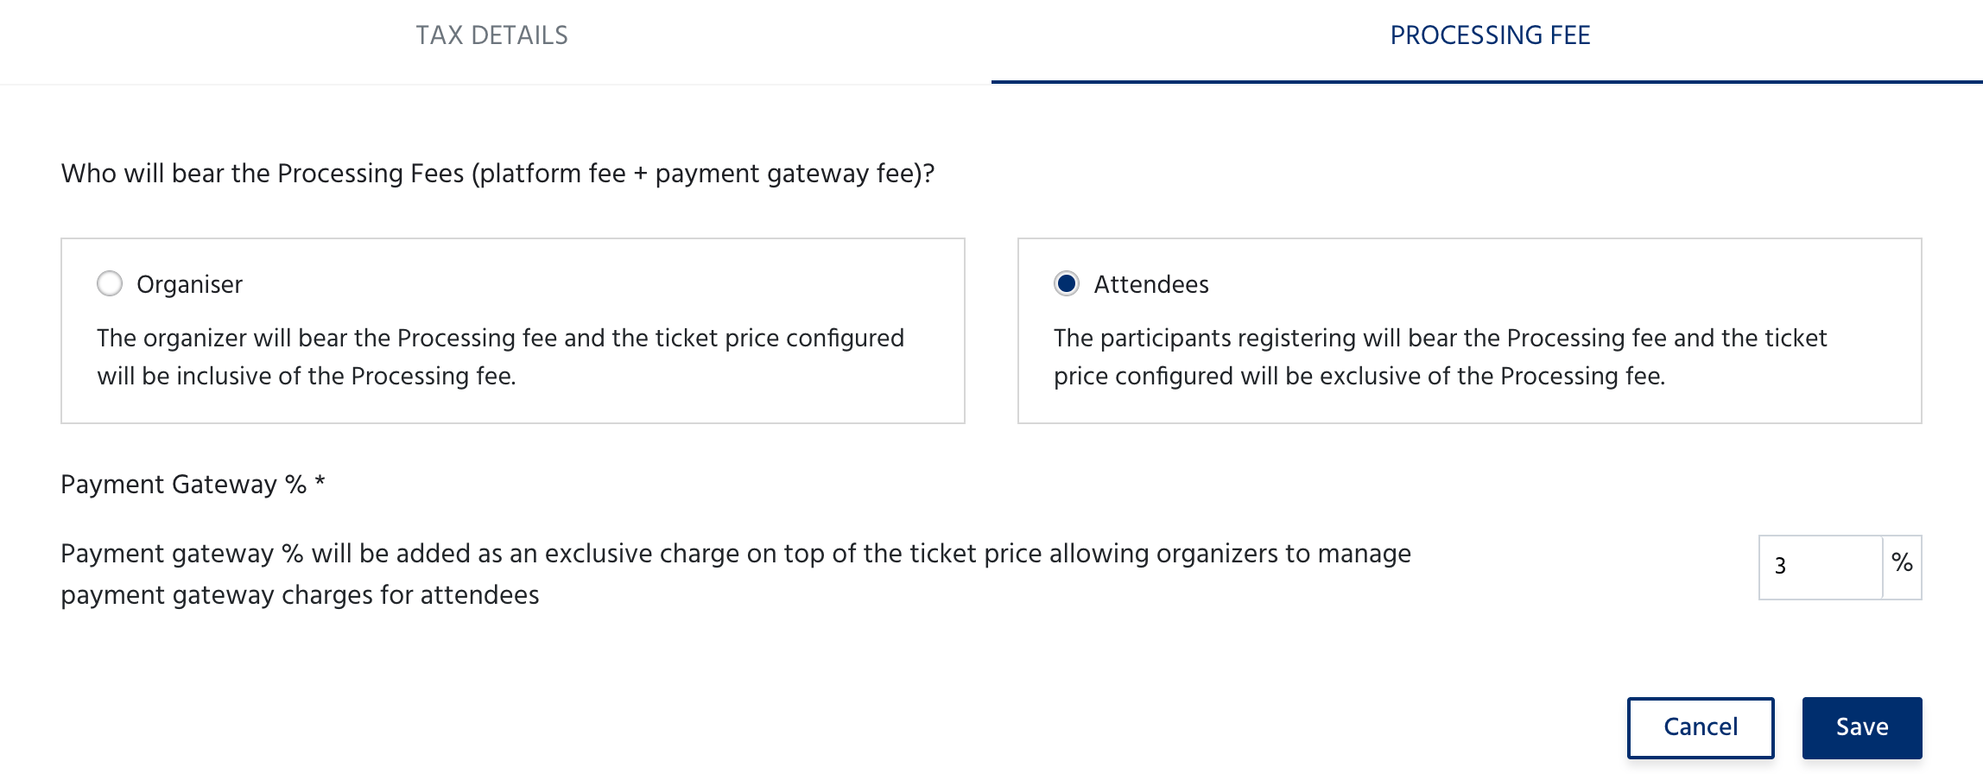Click the "Organiser" option label text
The height and width of the screenshot is (774, 1983).
(x=189, y=284)
